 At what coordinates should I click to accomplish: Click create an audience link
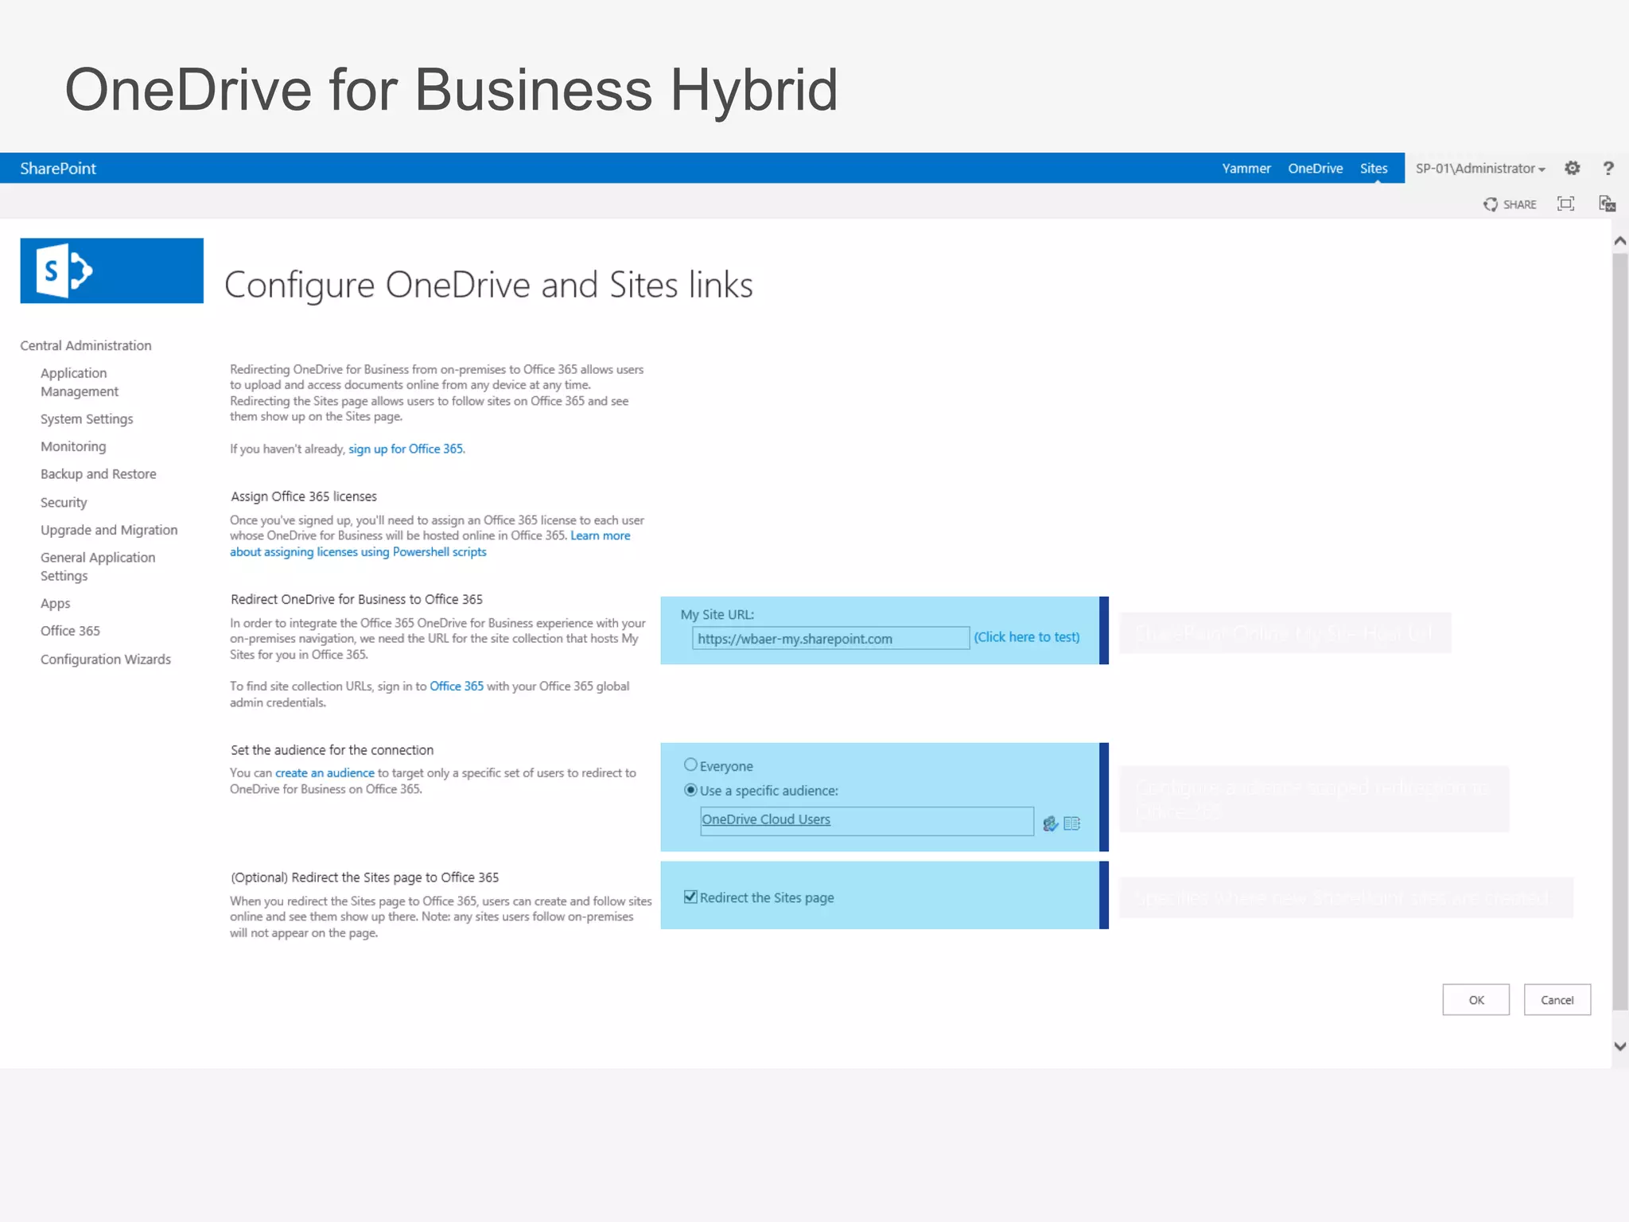(x=325, y=773)
